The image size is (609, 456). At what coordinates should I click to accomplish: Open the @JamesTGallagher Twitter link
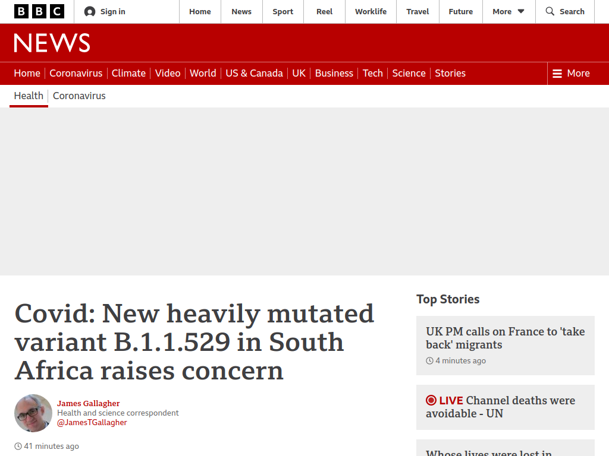(92, 422)
